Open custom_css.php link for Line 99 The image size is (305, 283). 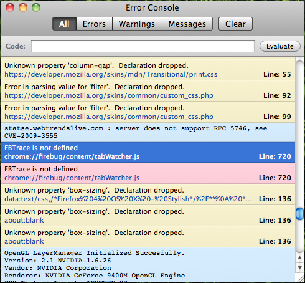click(109, 117)
